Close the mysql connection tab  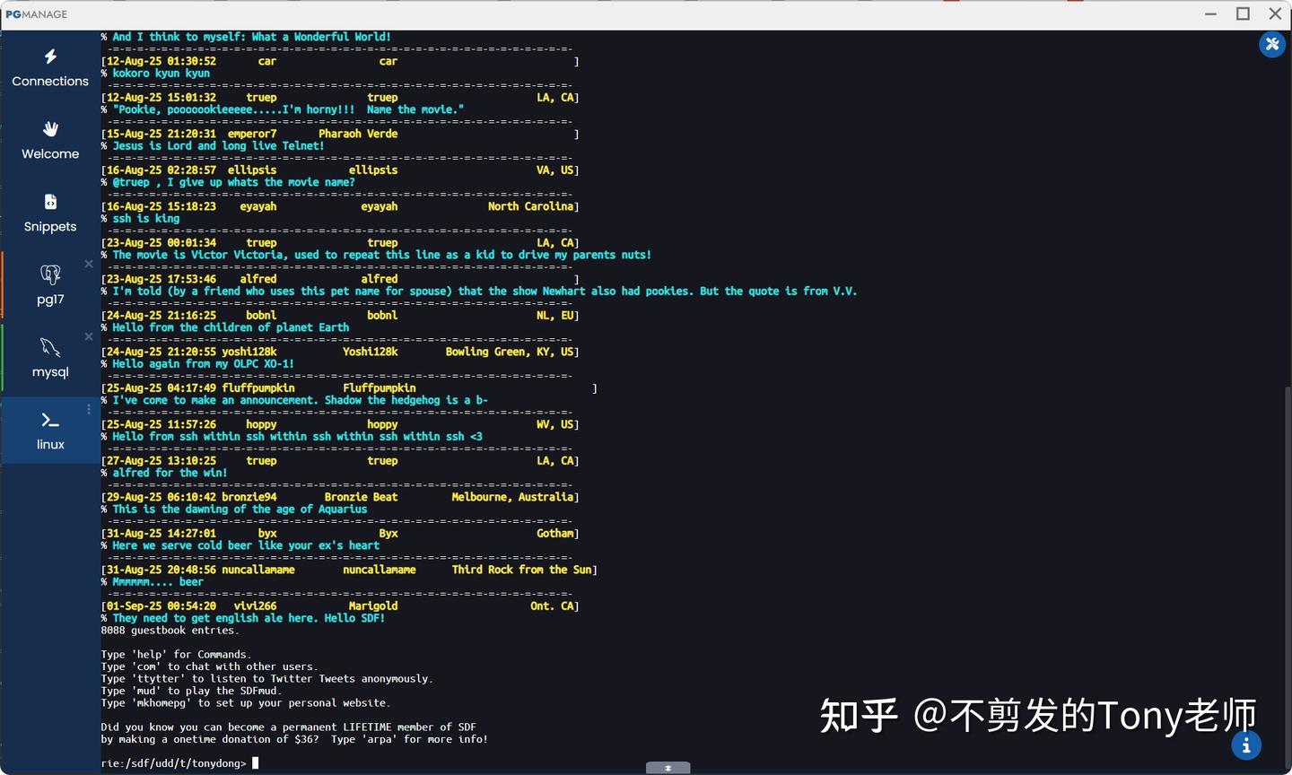pyautogui.click(x=88, y=336)
